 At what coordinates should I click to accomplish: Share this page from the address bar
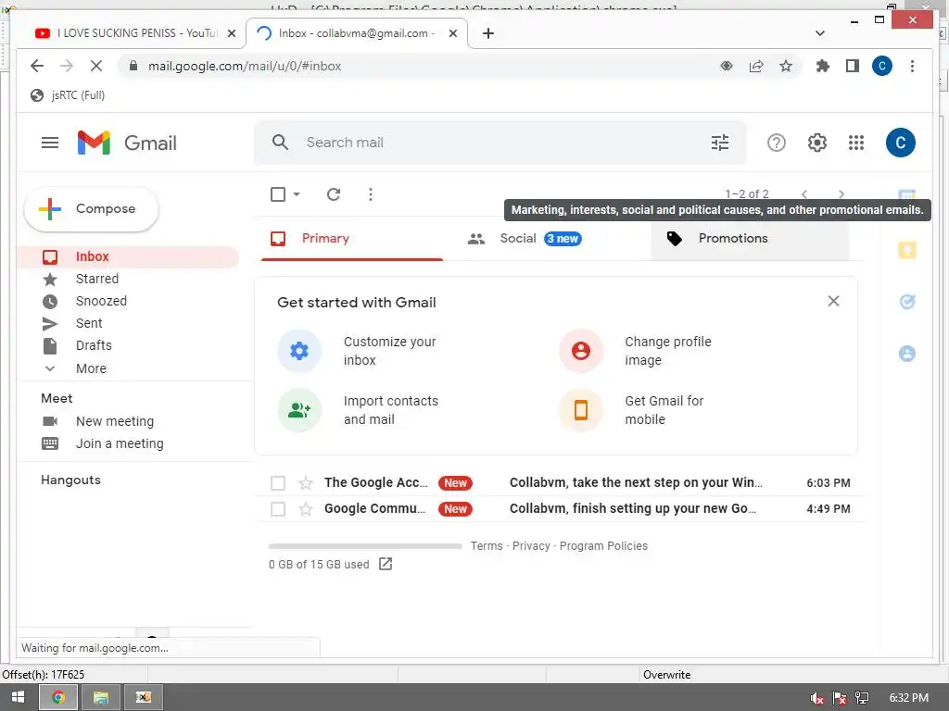pyautogui.click(x=756, y=66)
